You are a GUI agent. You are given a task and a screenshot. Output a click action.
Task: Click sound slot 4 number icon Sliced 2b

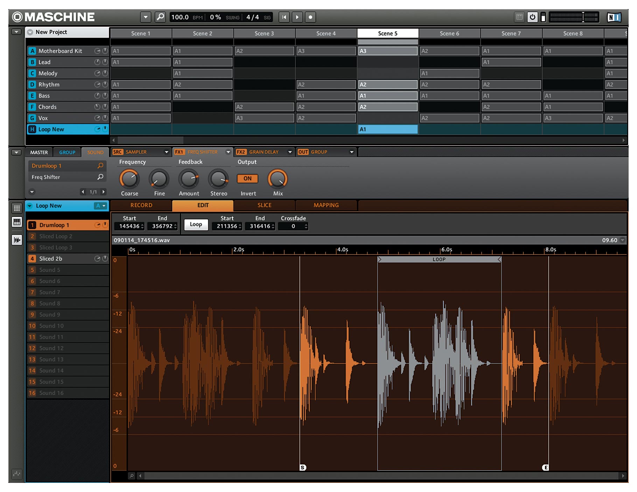[x=32, y=259]
